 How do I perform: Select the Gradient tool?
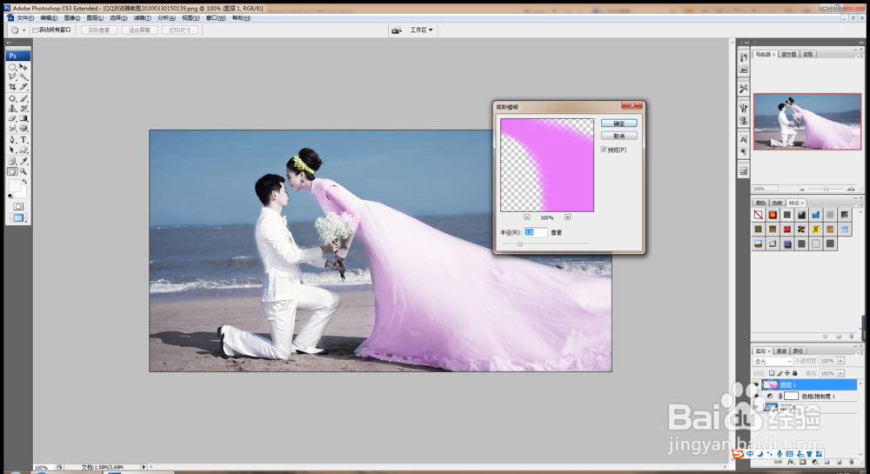pos(23,118)
